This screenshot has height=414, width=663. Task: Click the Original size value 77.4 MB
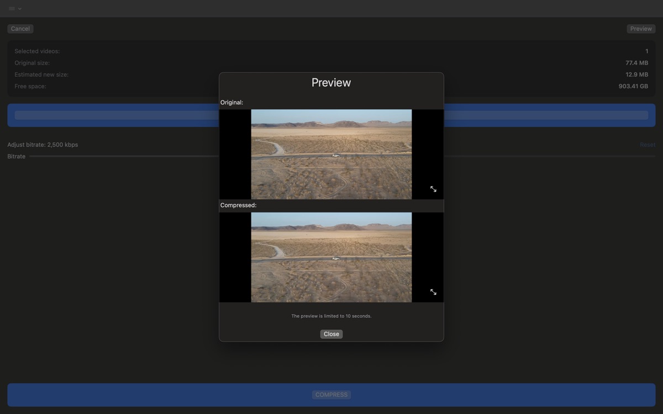[636, 63]
